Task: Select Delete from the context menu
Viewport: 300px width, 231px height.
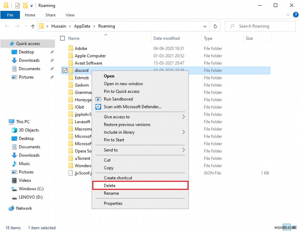Action: [110, 185]
